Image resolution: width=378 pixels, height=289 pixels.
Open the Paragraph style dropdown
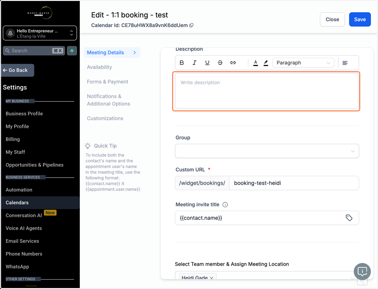click(x=303, y=63)
